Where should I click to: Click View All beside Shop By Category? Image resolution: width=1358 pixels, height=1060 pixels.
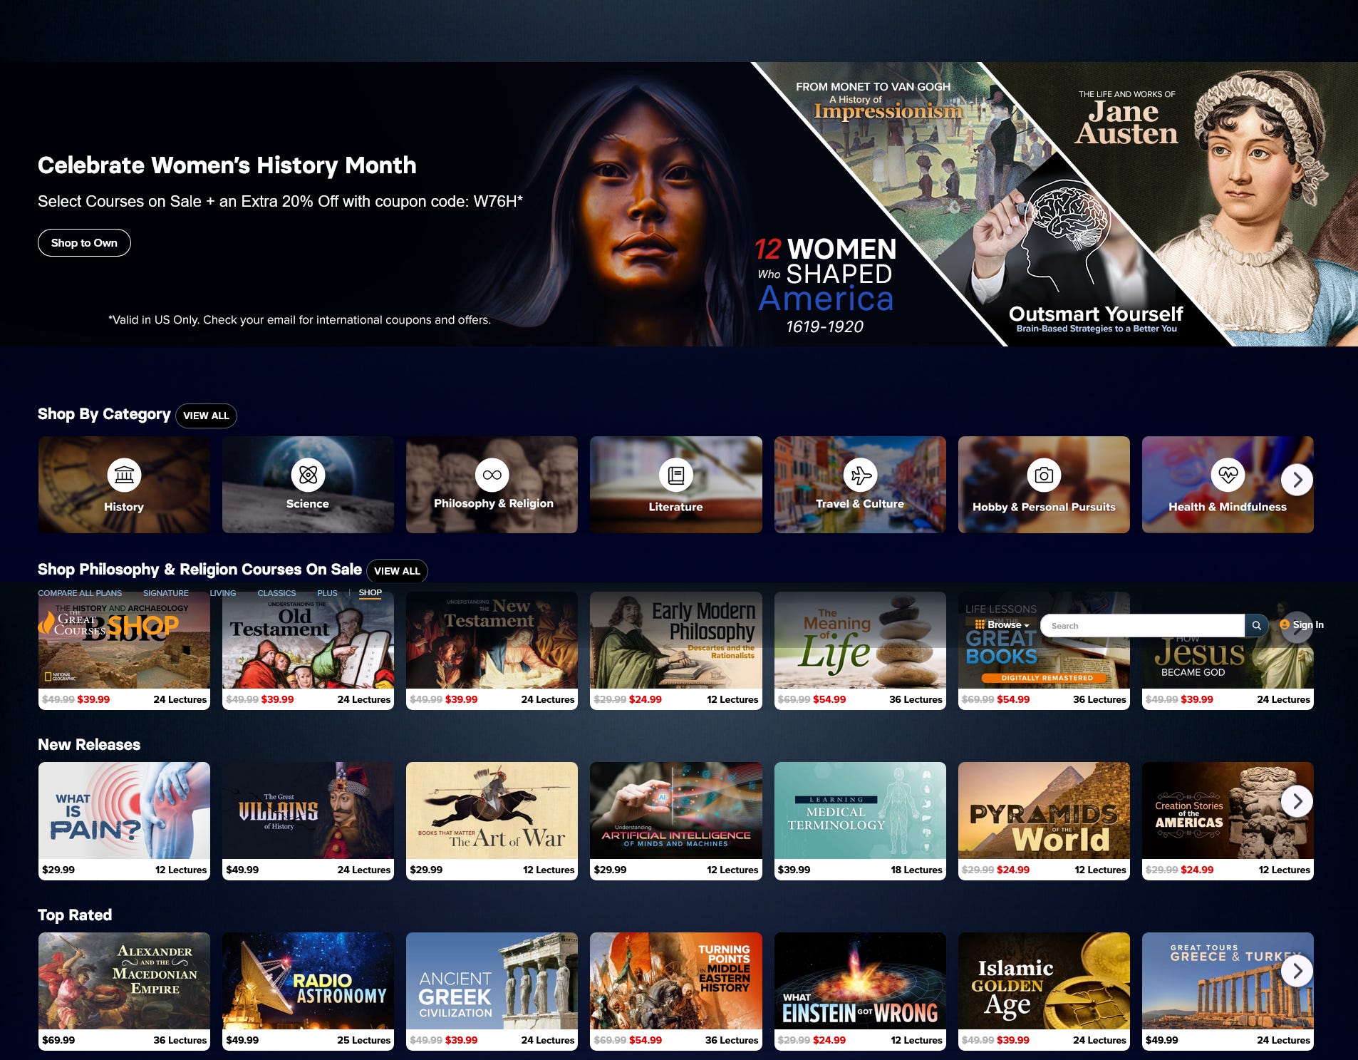click(x=206, y=416)
